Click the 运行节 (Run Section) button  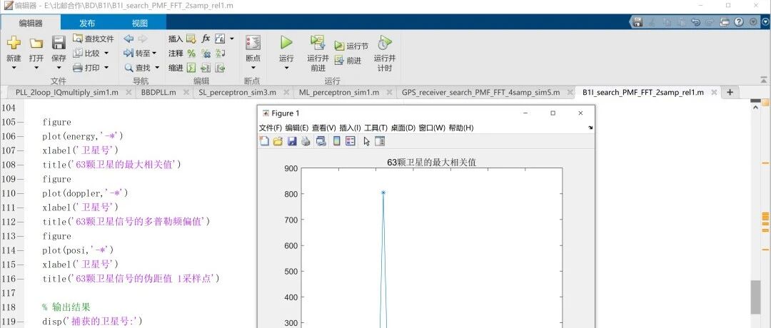pyautogui.click(x=351, y=46)
